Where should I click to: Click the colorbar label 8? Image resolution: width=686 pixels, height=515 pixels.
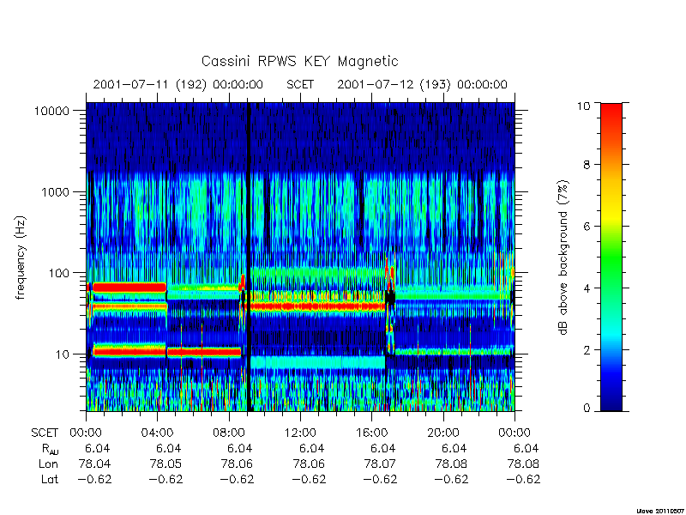(587, 165)
